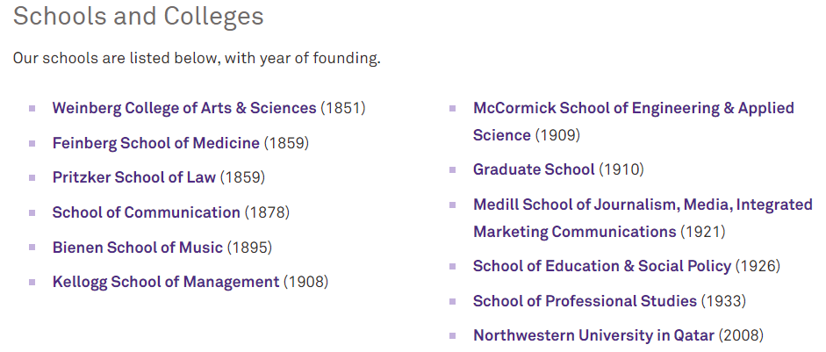Go to the Graduate School page

pyautogui.click(x=534, y=169)
